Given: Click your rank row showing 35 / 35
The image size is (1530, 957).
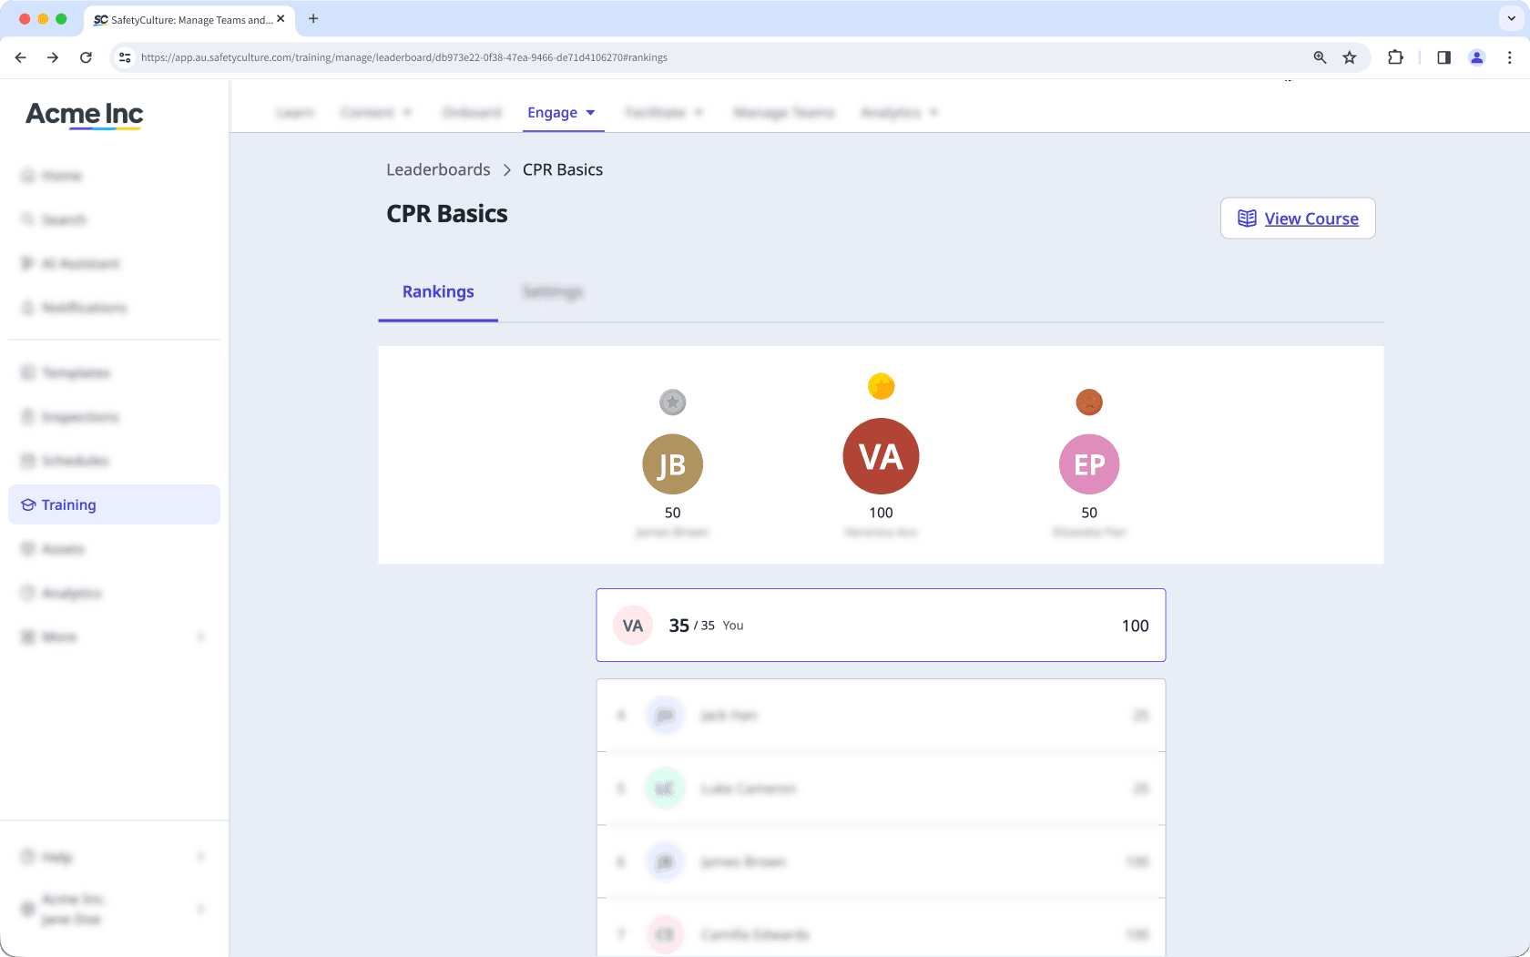Looking at the screenshot, I should coord(881,626).
